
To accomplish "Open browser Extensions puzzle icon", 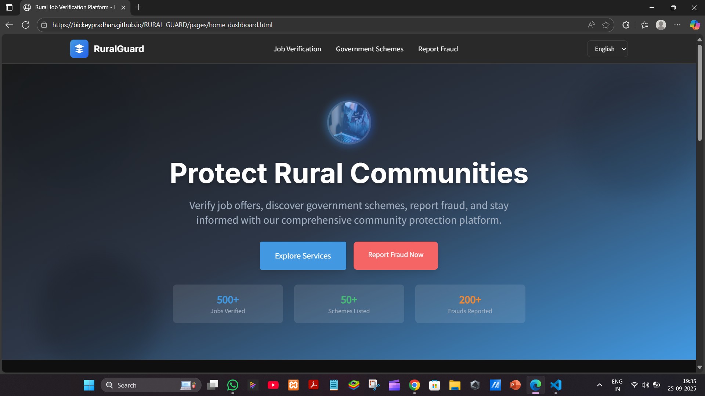I will 626,25.
